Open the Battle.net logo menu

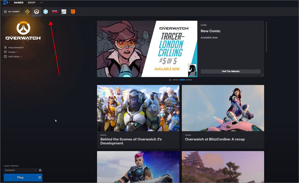[5, 3]
